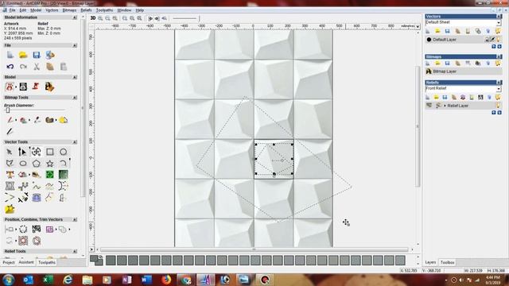Save the model with the floppy disk icon
Screen dimensions: 509x286
tap(37, 55)
